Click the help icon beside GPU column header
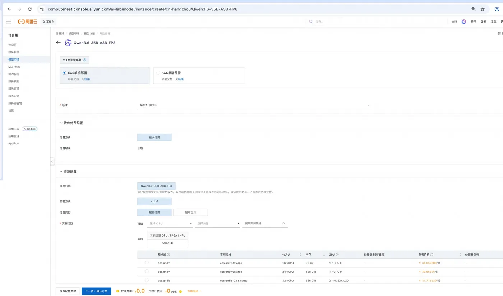The width and height of the screenshot is (503, 296). [x=337, y=254]
